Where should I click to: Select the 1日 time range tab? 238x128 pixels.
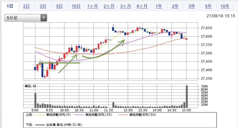coord(10,6)
